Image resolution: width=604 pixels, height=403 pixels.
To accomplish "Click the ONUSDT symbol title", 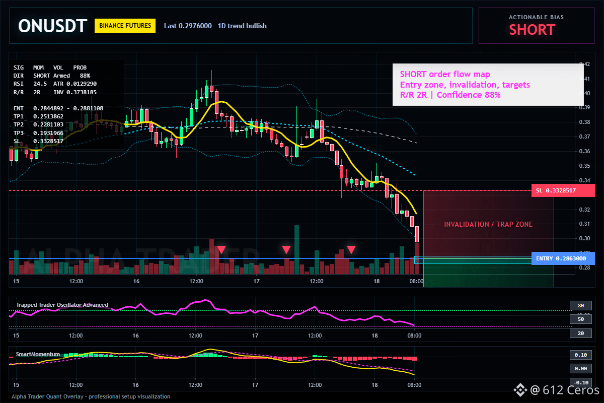I will coord(53,26).
